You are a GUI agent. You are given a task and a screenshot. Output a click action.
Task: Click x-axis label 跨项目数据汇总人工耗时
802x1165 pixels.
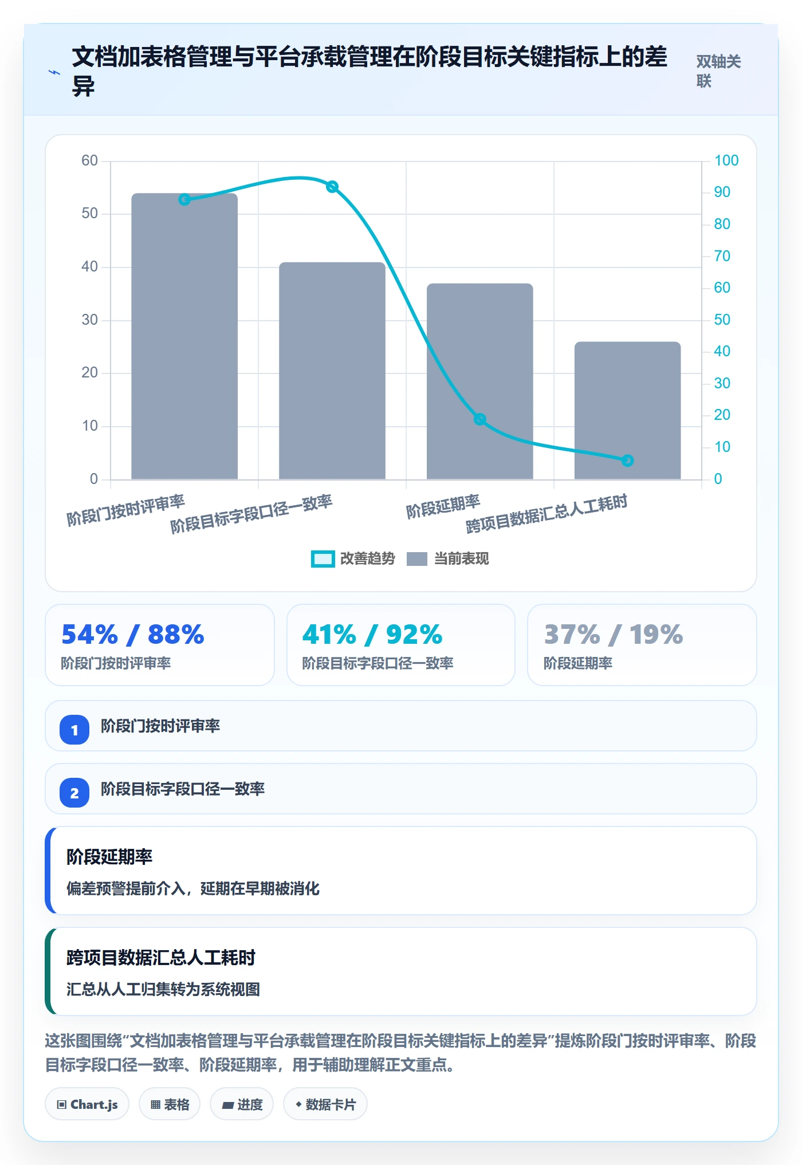pos(547,513)
